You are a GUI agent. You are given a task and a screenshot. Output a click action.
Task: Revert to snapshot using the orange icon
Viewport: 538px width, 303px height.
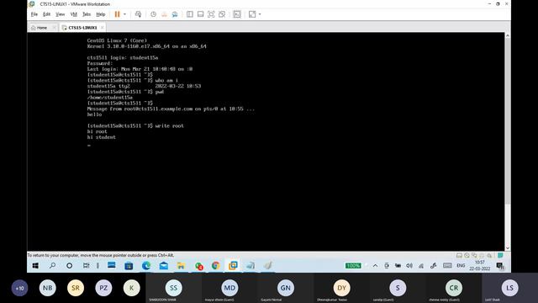(x=164, y=14)
